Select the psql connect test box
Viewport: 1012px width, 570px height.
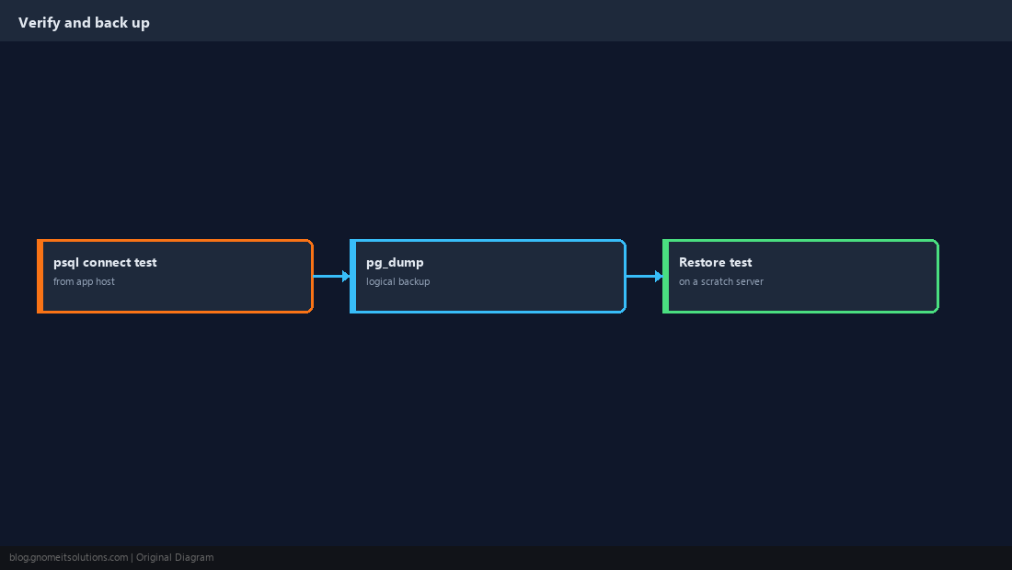(x=175, y=276)
